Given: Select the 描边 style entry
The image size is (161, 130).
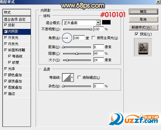Looking at the screenshot, I should click(11, 94).
